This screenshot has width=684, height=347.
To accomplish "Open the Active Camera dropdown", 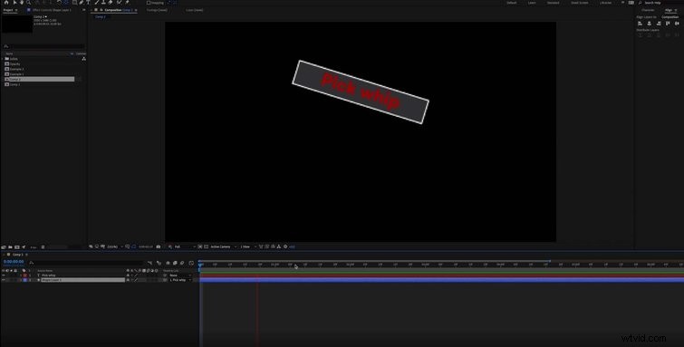I will [x=223, y=246].
